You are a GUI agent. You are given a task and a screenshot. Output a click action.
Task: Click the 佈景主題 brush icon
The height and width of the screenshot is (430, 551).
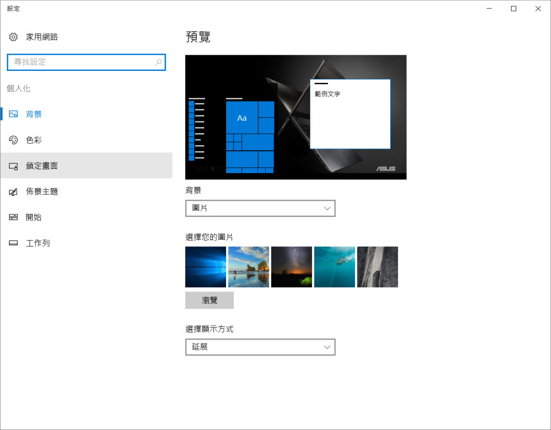tap(13, 192)
